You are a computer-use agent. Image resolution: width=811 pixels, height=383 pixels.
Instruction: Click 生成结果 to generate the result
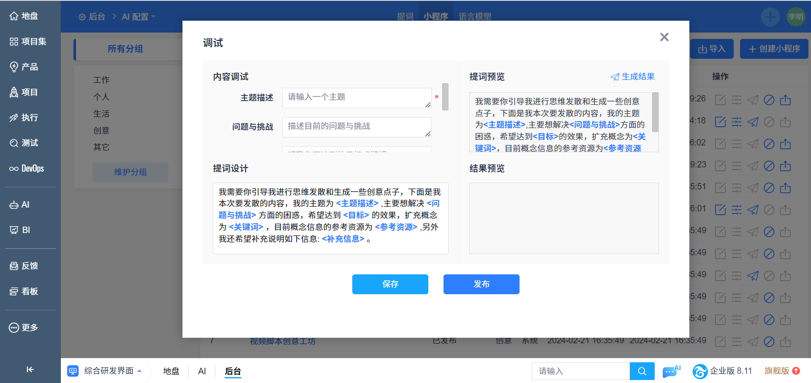[x=632, y=77]
